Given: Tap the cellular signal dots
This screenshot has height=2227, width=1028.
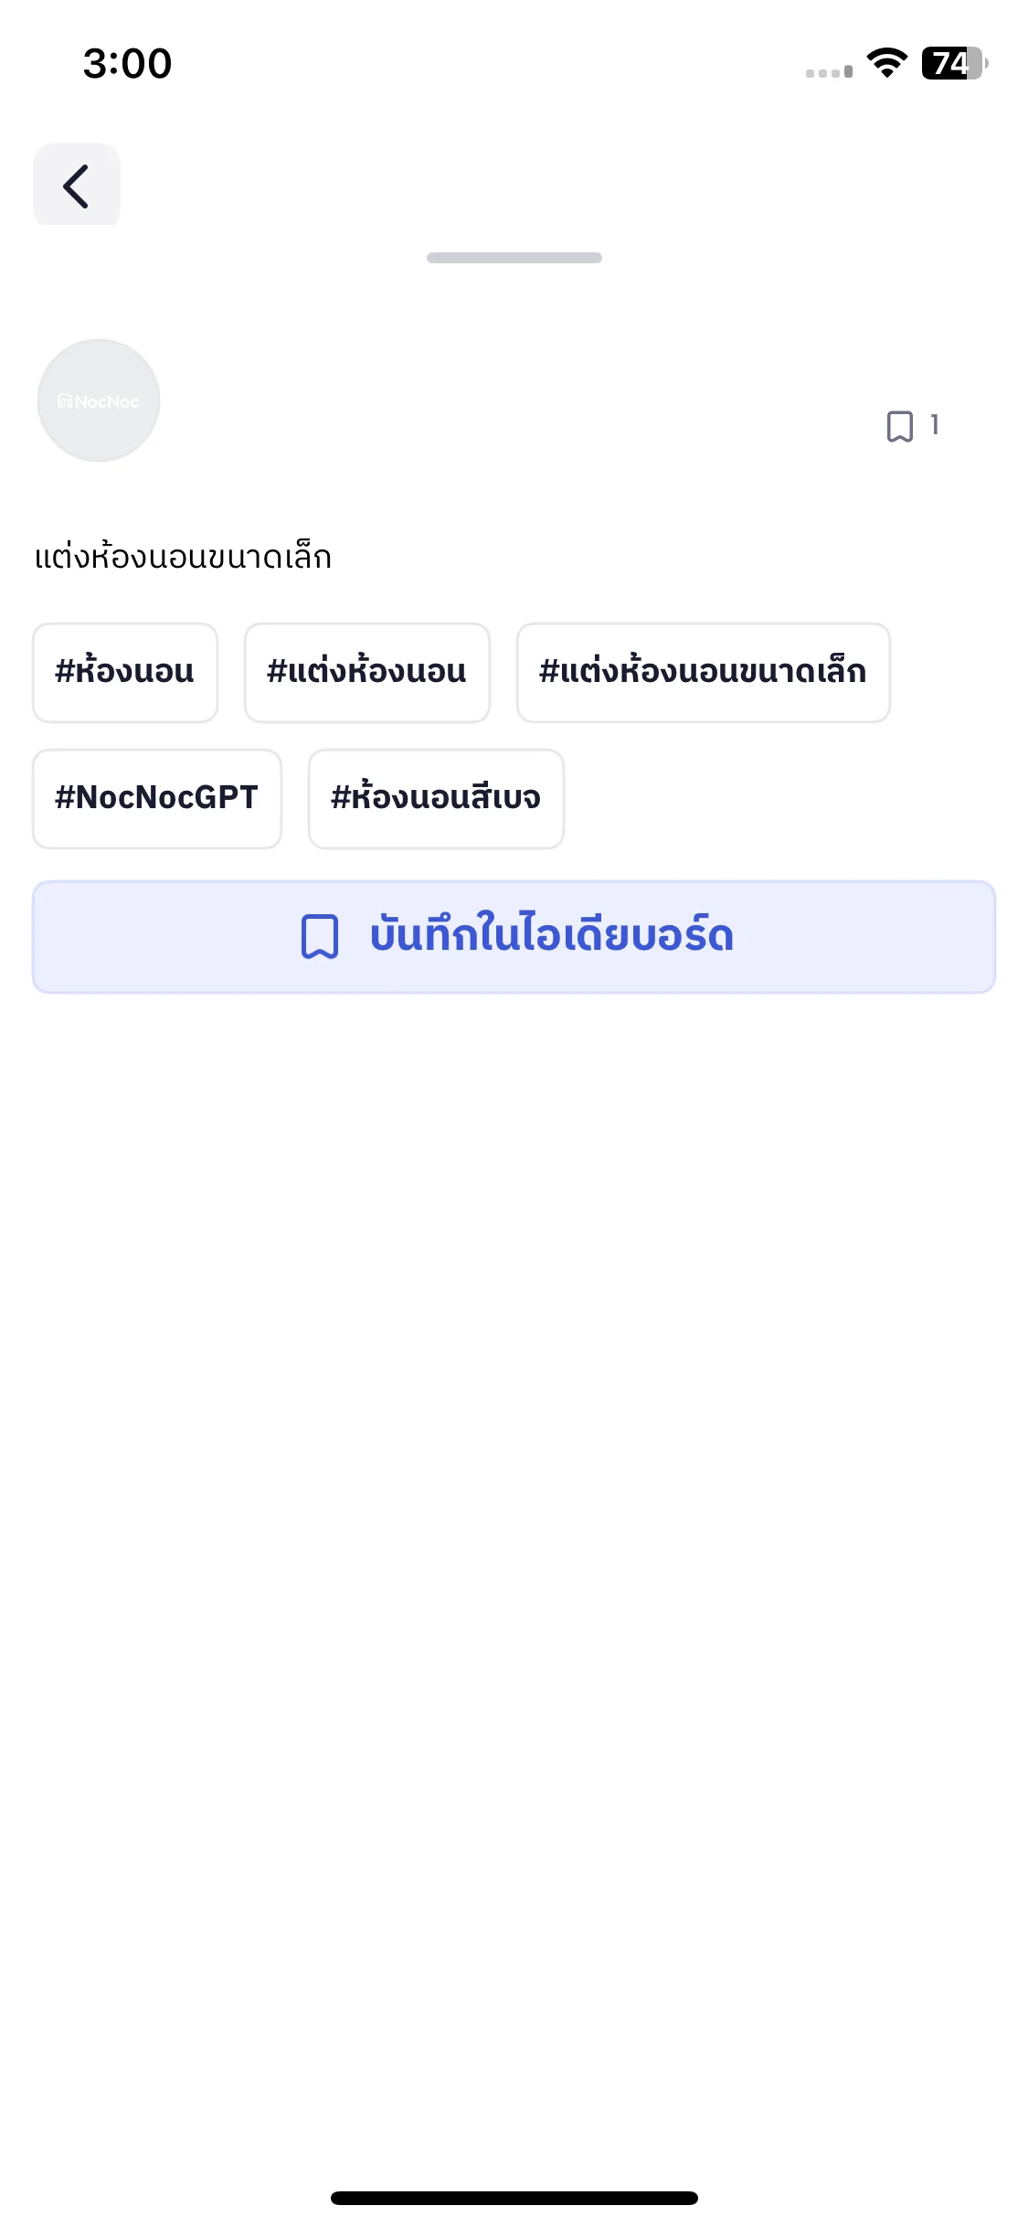Looking at the screenshot, I should tap(829, 71).
